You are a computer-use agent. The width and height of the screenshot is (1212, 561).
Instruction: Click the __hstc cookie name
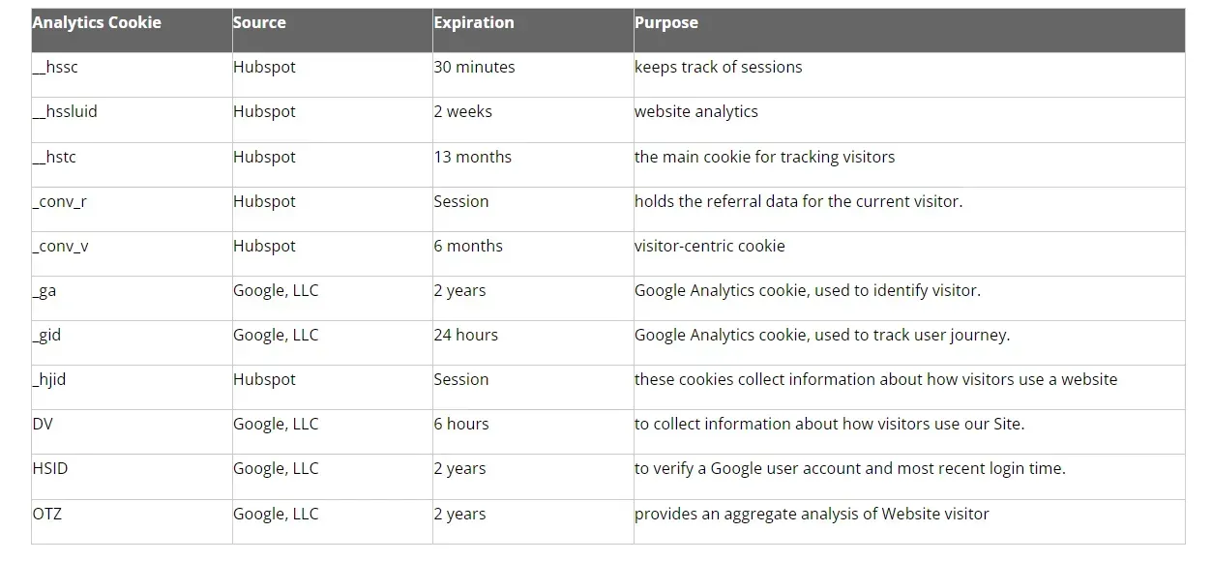click(54, 157)
